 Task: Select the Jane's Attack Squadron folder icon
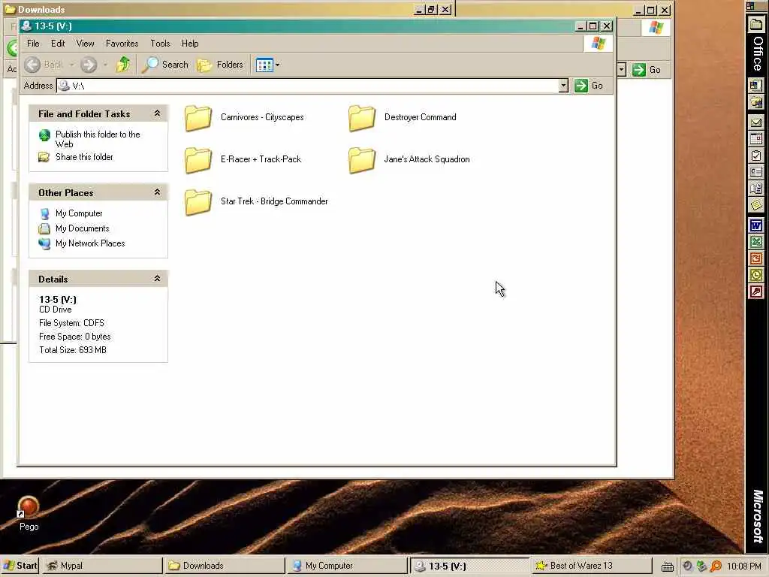[x=362, y=160]
